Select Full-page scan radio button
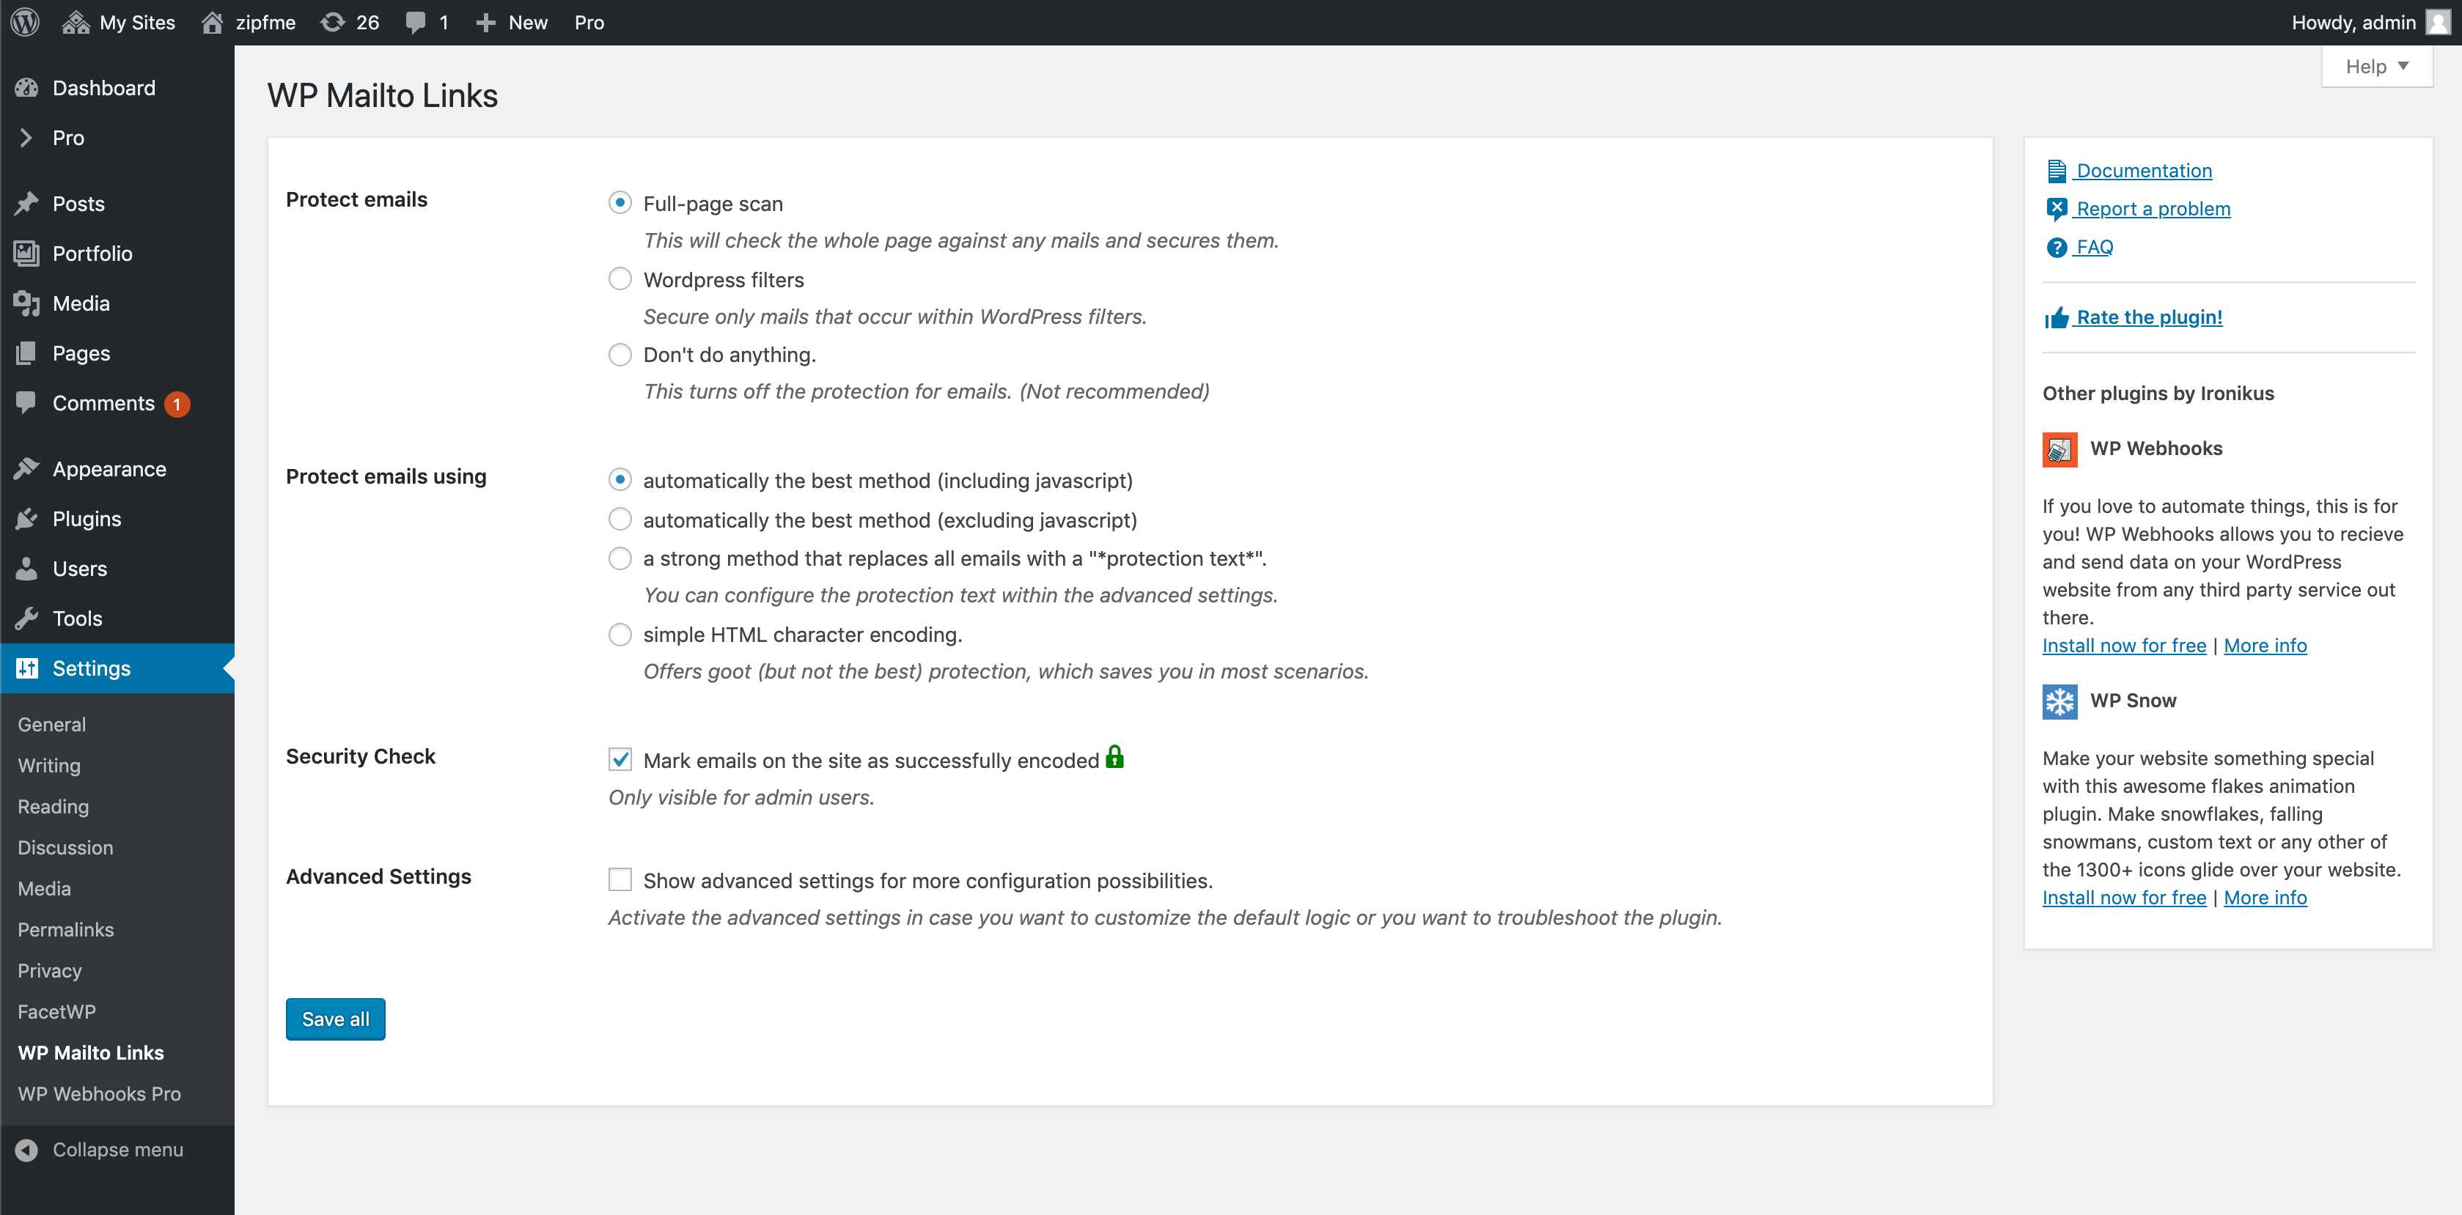This screenshot has height=1215, width=2462. coord(620,202)
